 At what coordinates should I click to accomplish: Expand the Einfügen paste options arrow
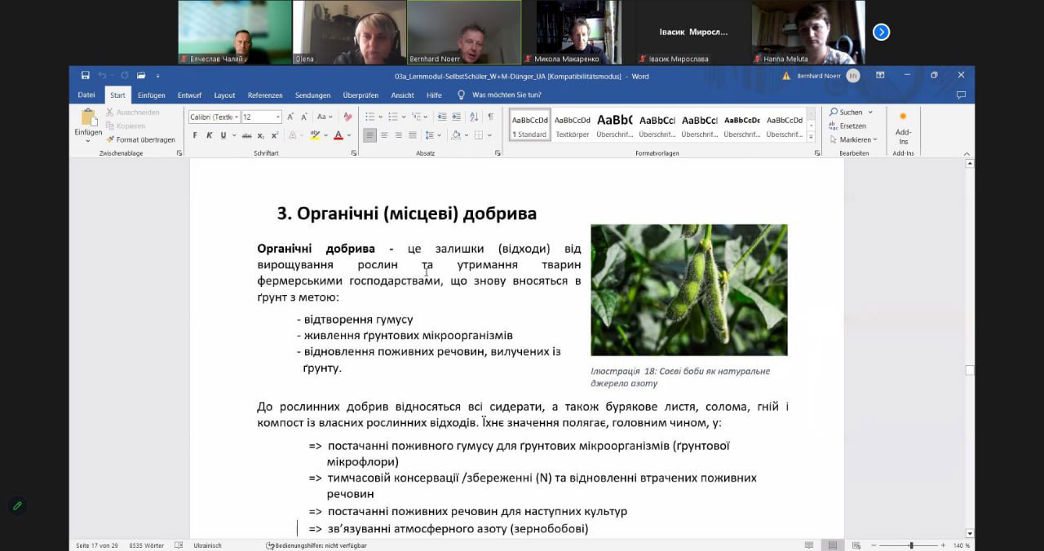point(88,141)
